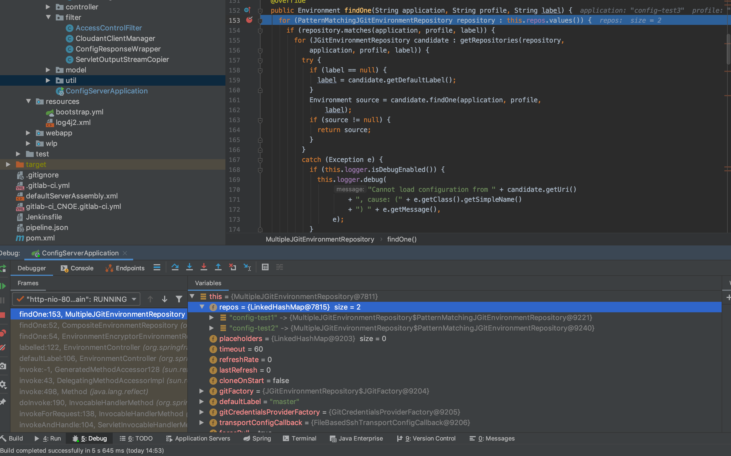The width and height of the screenshot is (731, 456).
Task: Expand the util folder in project tree
Action: [x=48, y=80]
